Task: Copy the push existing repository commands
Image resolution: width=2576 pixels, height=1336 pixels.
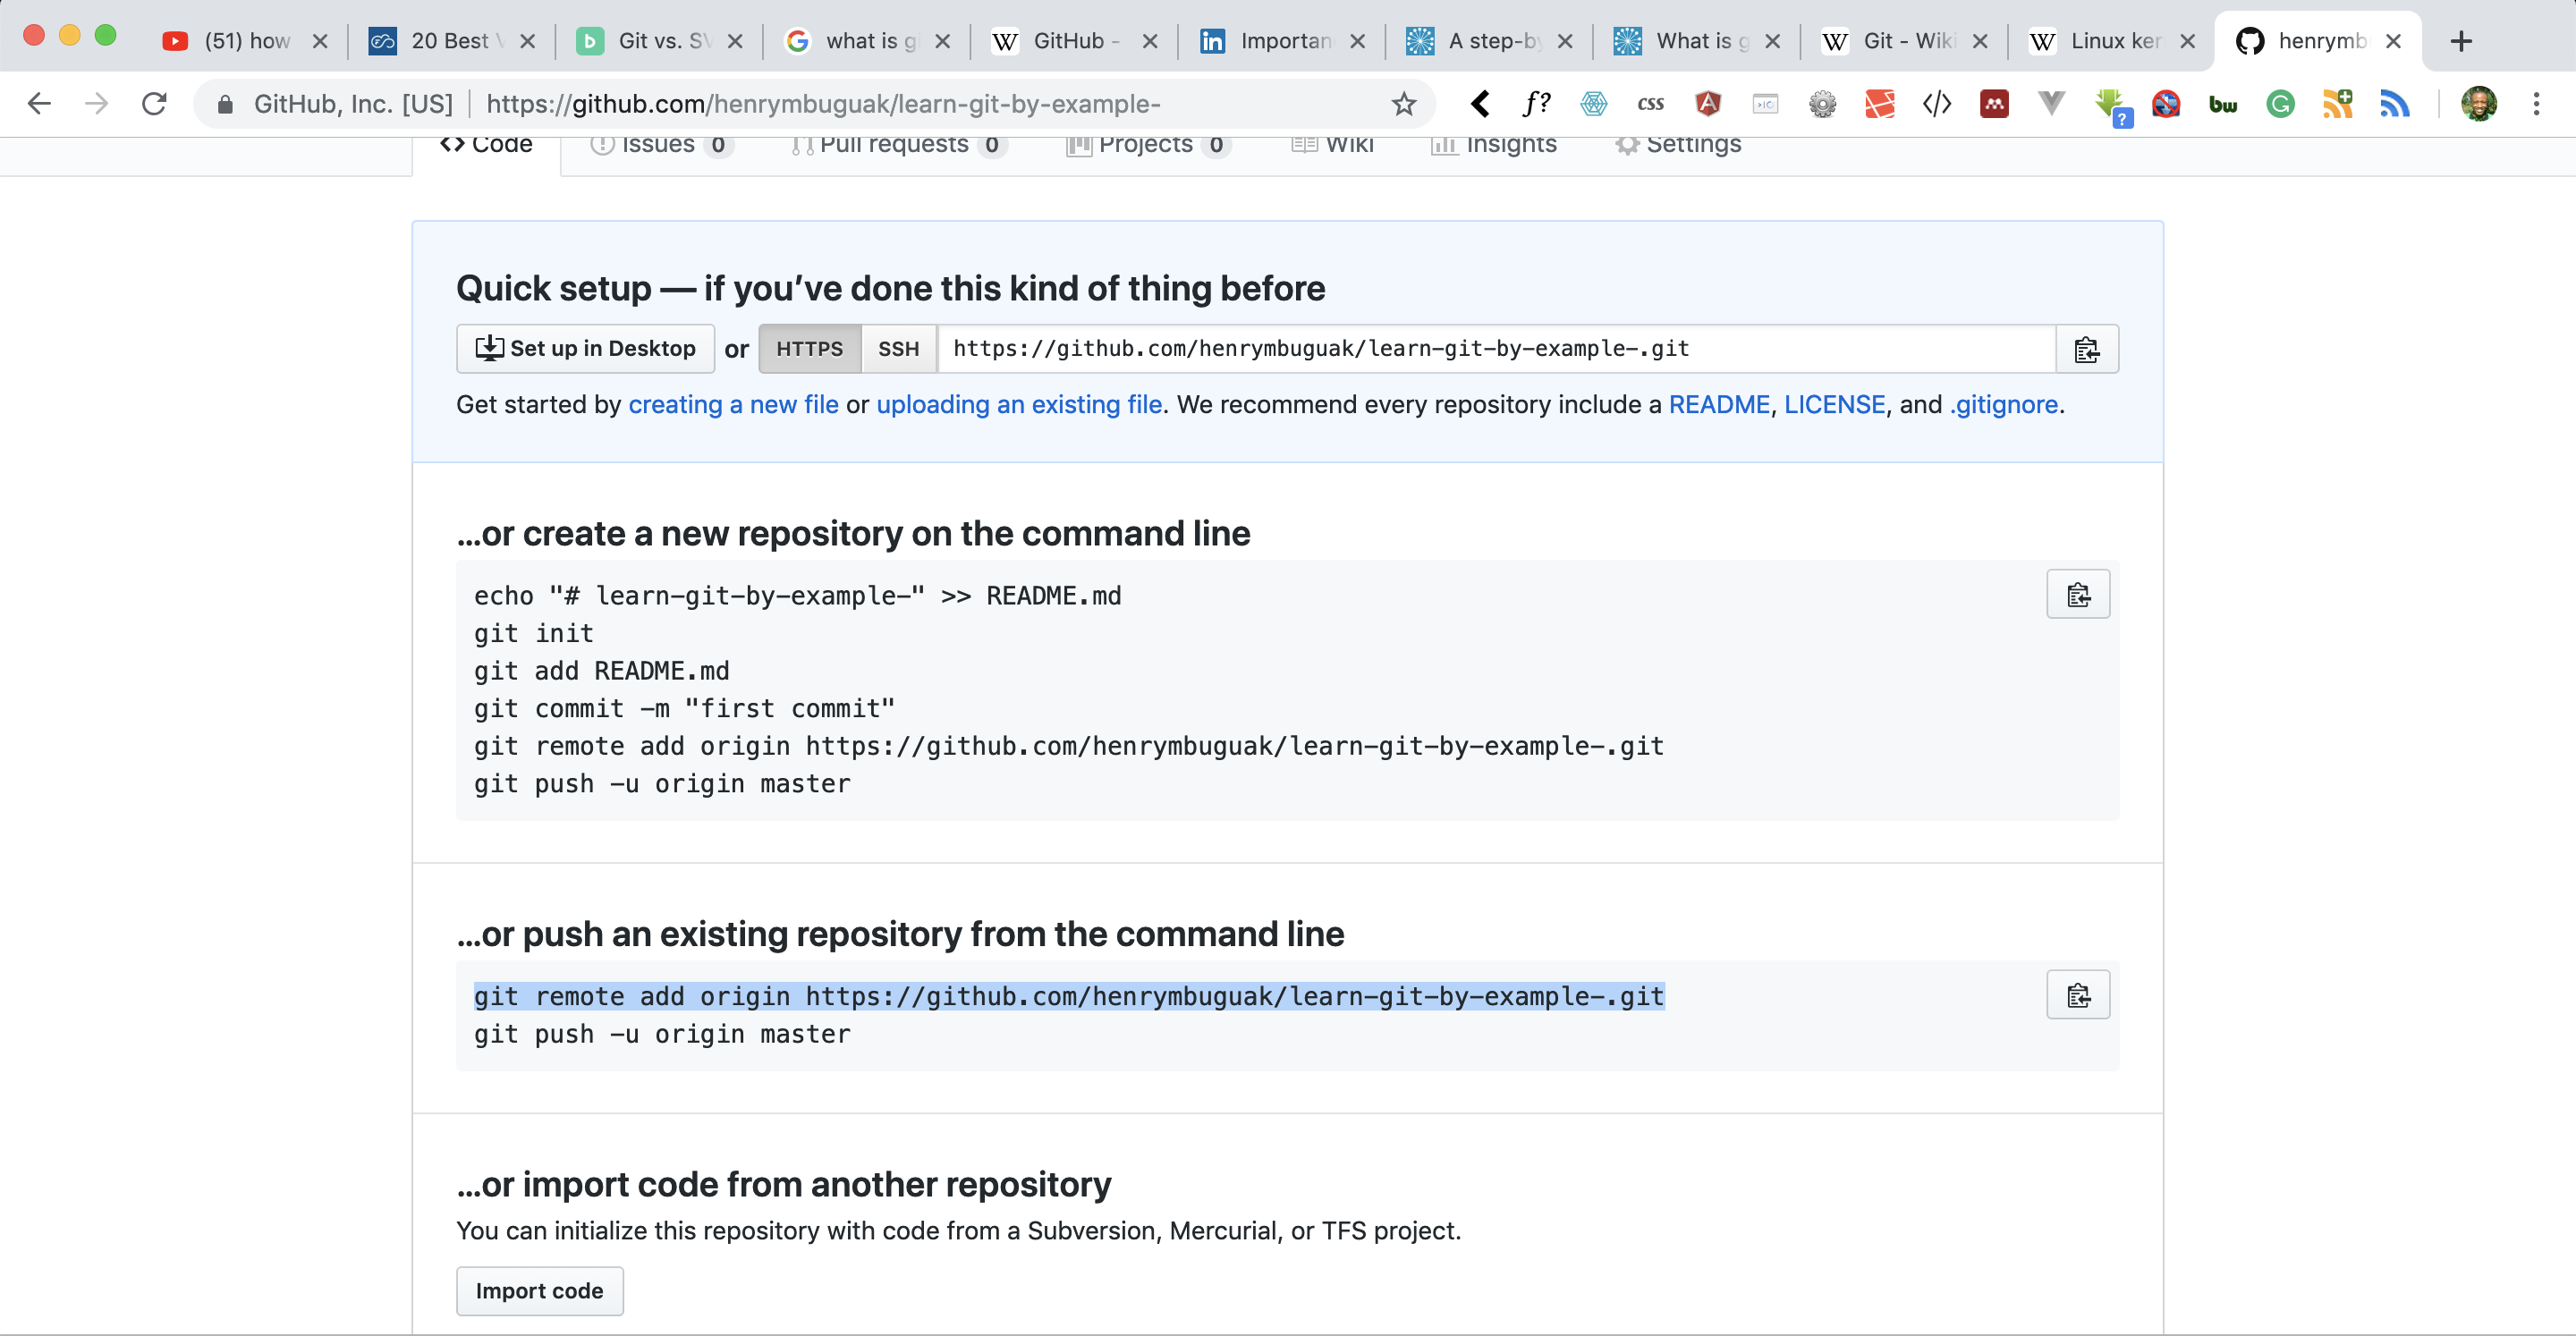Action: tap(2078, 995)
